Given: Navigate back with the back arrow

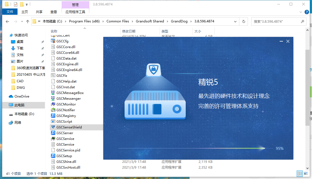Looking at the screenshot, I should coord(7,21).
